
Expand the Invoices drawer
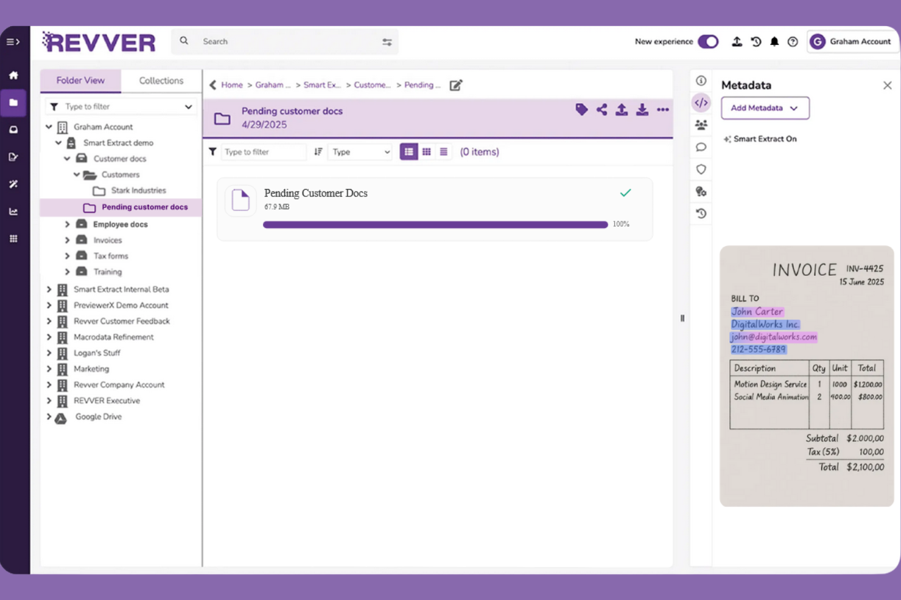[x=67, y=240]
